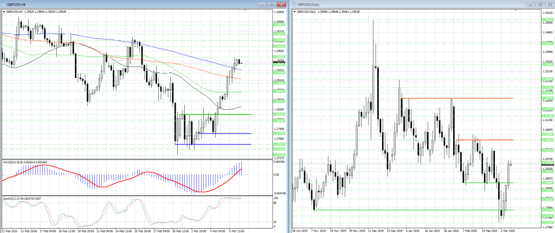Click the 80 level on Stochastic scale
The height and width of the screenshot is (233, 555).
[276, 203]
